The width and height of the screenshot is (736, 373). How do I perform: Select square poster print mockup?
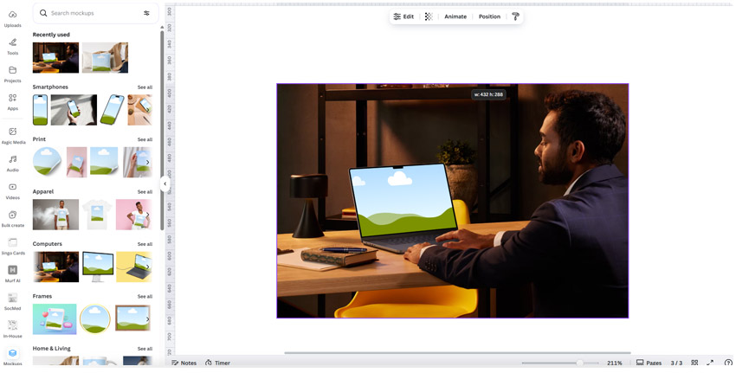[x=104, y=163]
